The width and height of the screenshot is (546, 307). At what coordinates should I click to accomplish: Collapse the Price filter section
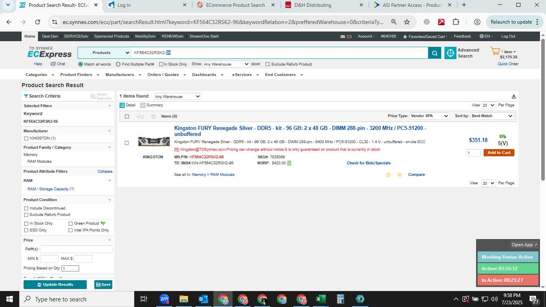point(110,240)
